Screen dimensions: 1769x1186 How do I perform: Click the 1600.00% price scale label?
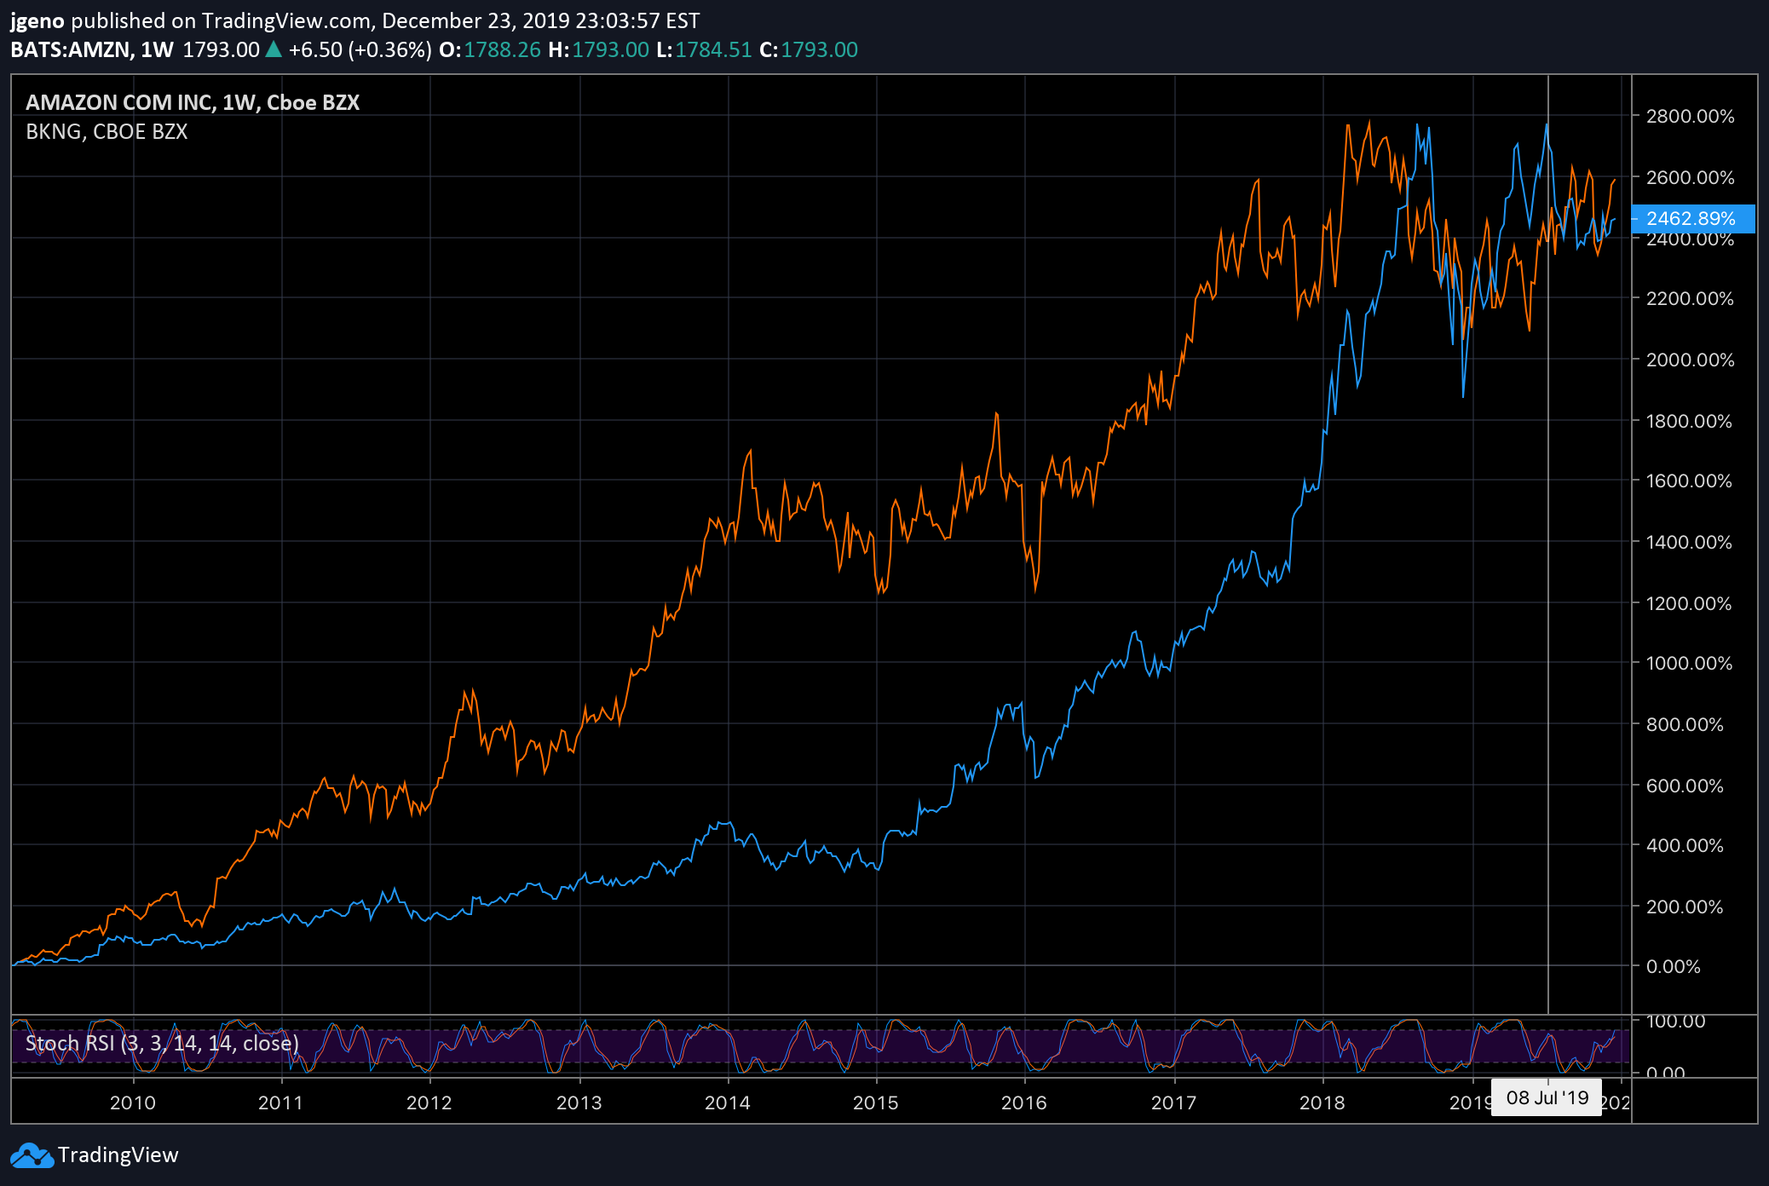[x=1691, y=481]
